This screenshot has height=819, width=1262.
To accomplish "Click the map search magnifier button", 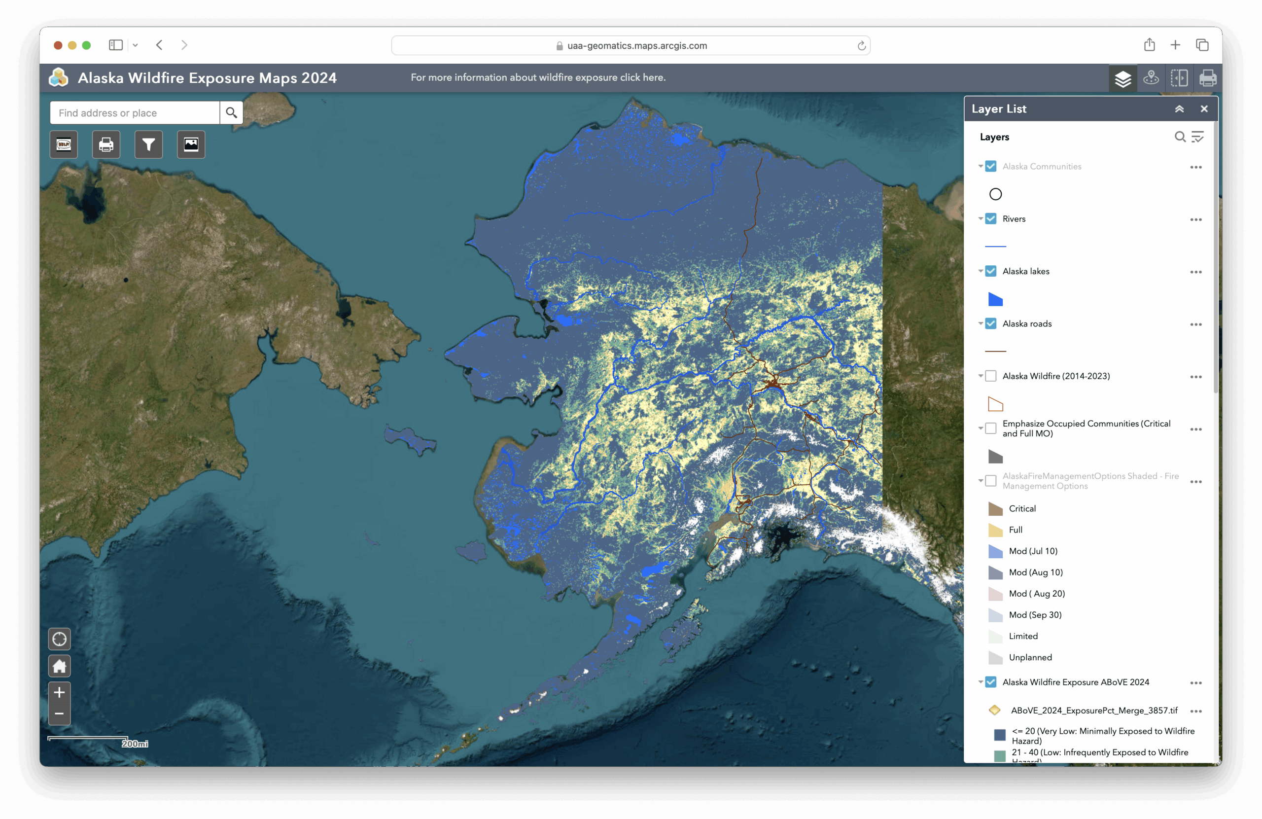I will point(231,112).
